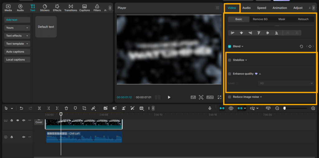Delete the selected clip with trash icon
This screenshot has width=319, height=158.
[x=66, y=109]
